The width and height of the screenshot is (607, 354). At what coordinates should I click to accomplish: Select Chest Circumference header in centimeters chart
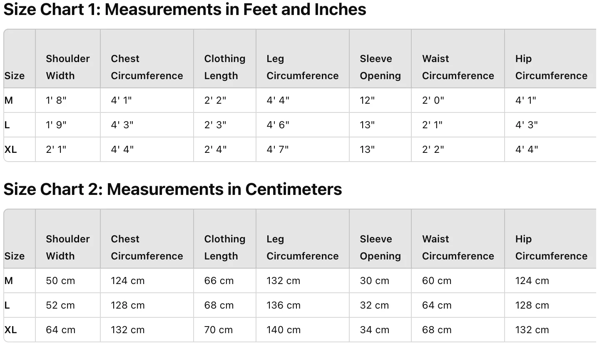pyautogui.click(x=147, y=247)
